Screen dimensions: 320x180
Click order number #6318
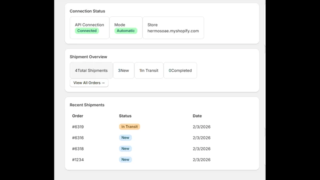coord(78,149)
